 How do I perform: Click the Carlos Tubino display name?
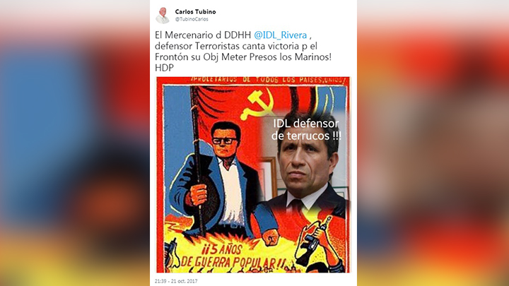tap(195, 12)
